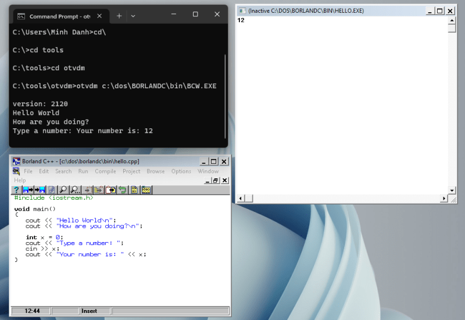465x320 pixels.
Task: Click the '#include <iostream.h>' code line
Action: 53,197
